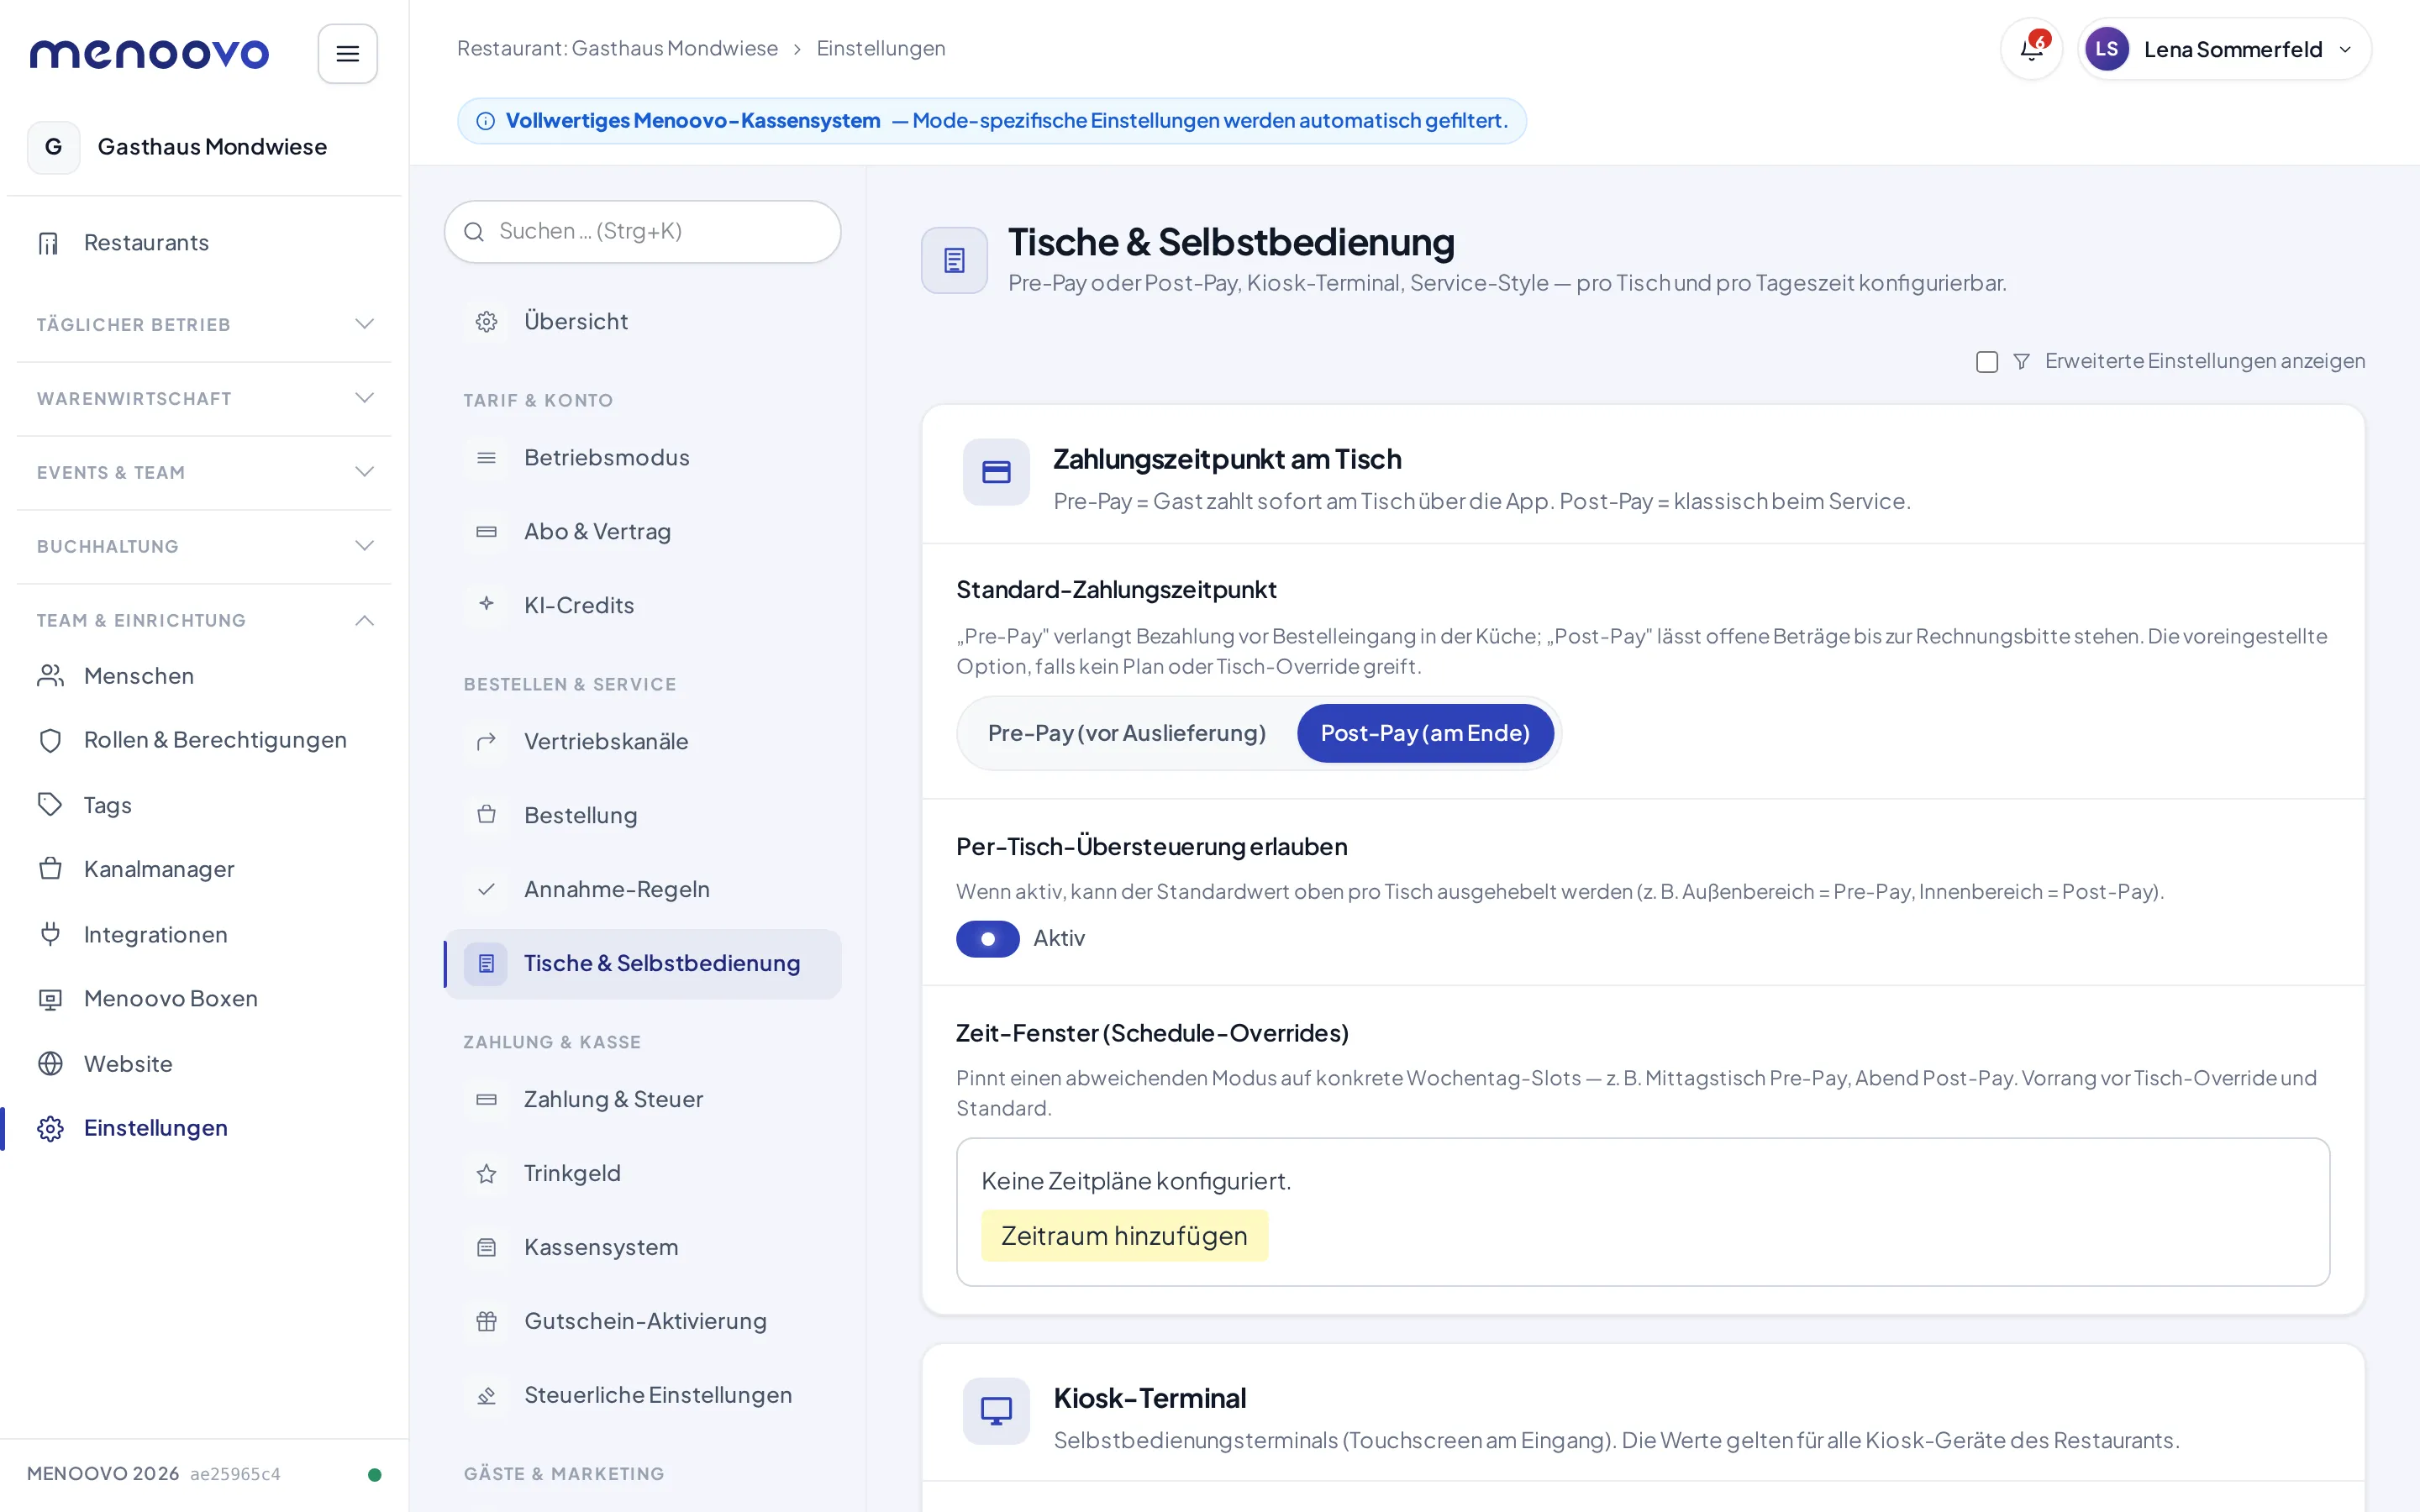Toggle the hamburger sidebar menu

click(x=347, y=54)
